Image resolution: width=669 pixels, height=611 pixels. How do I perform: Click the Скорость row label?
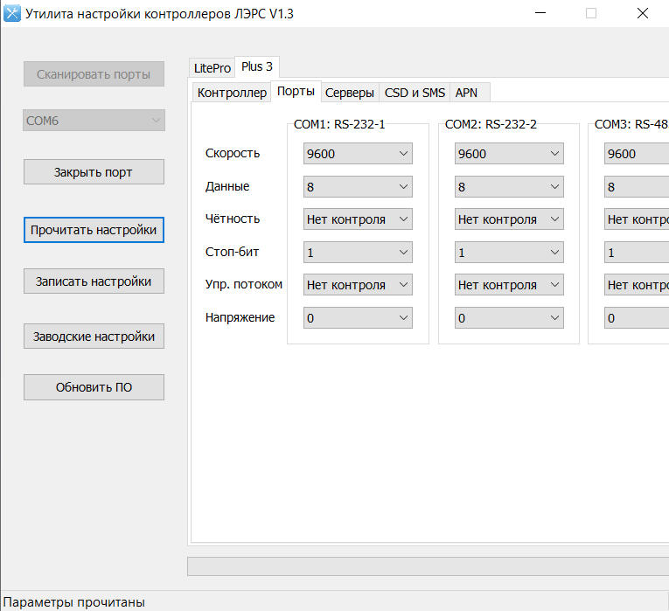[233, 153]
